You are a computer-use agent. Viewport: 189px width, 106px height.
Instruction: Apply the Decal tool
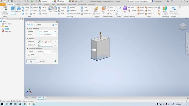pyautogui.click(x=43, y=8)
